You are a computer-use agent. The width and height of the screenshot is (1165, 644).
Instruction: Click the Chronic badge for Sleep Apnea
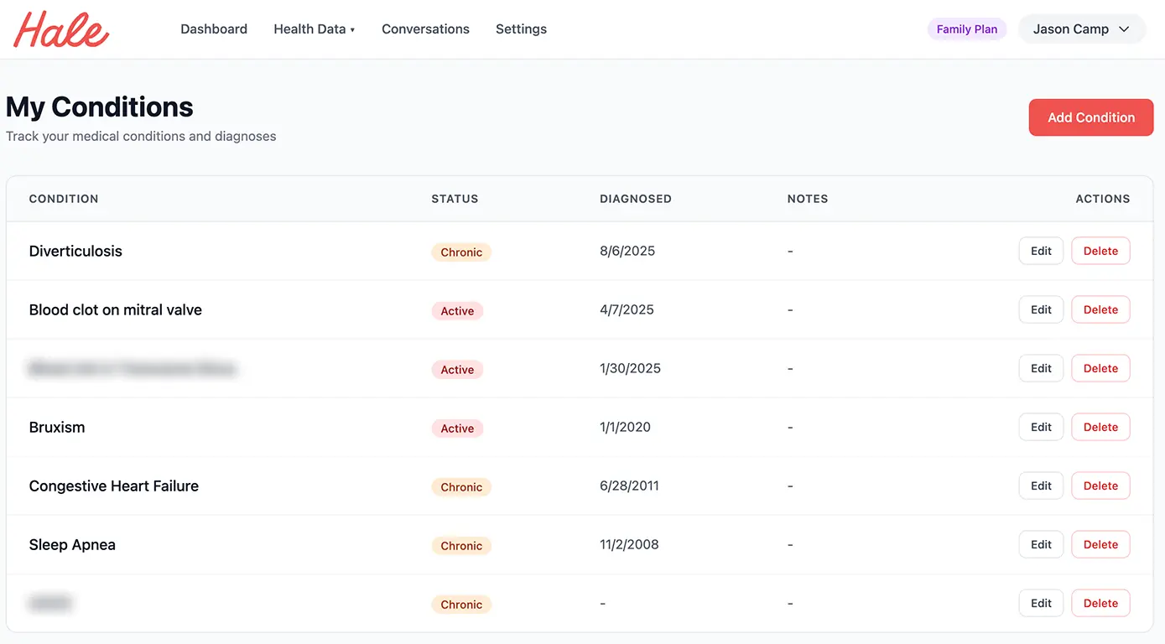point(461,545)
